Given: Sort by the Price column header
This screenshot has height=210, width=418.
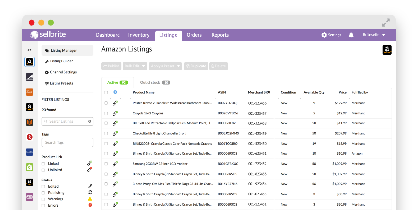Looking at the screenshot, I should (343, 92).
